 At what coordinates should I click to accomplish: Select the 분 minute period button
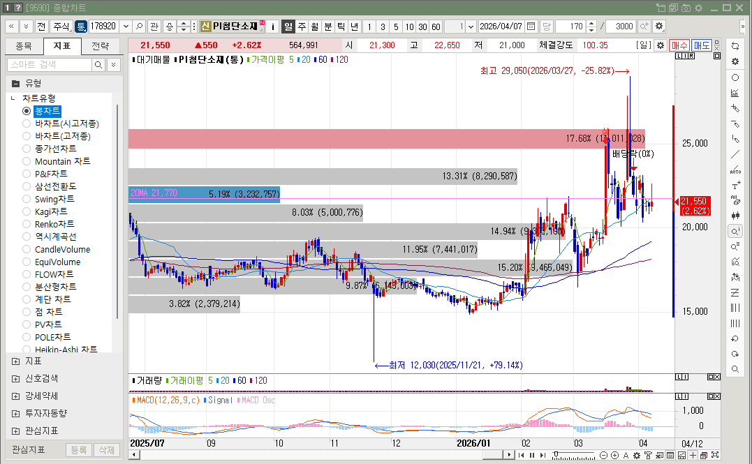[328, 27]
